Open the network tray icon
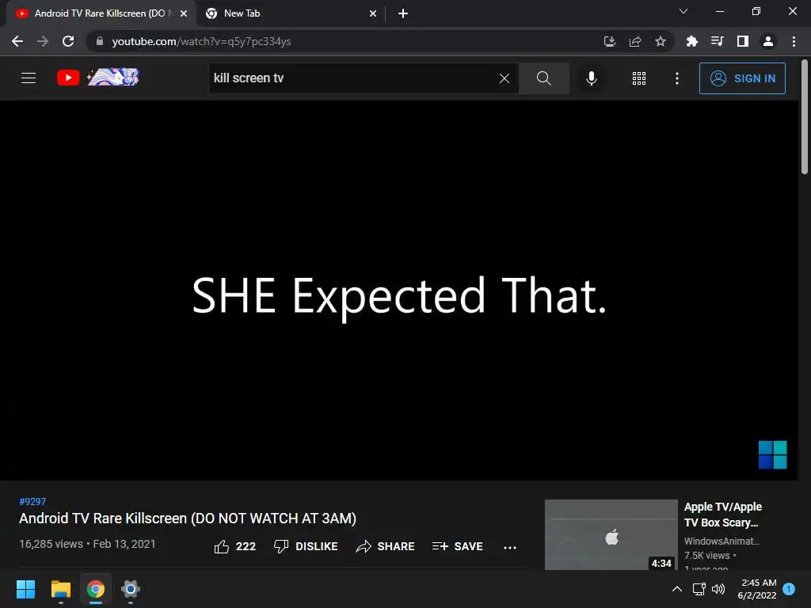 tap(699, 589)
